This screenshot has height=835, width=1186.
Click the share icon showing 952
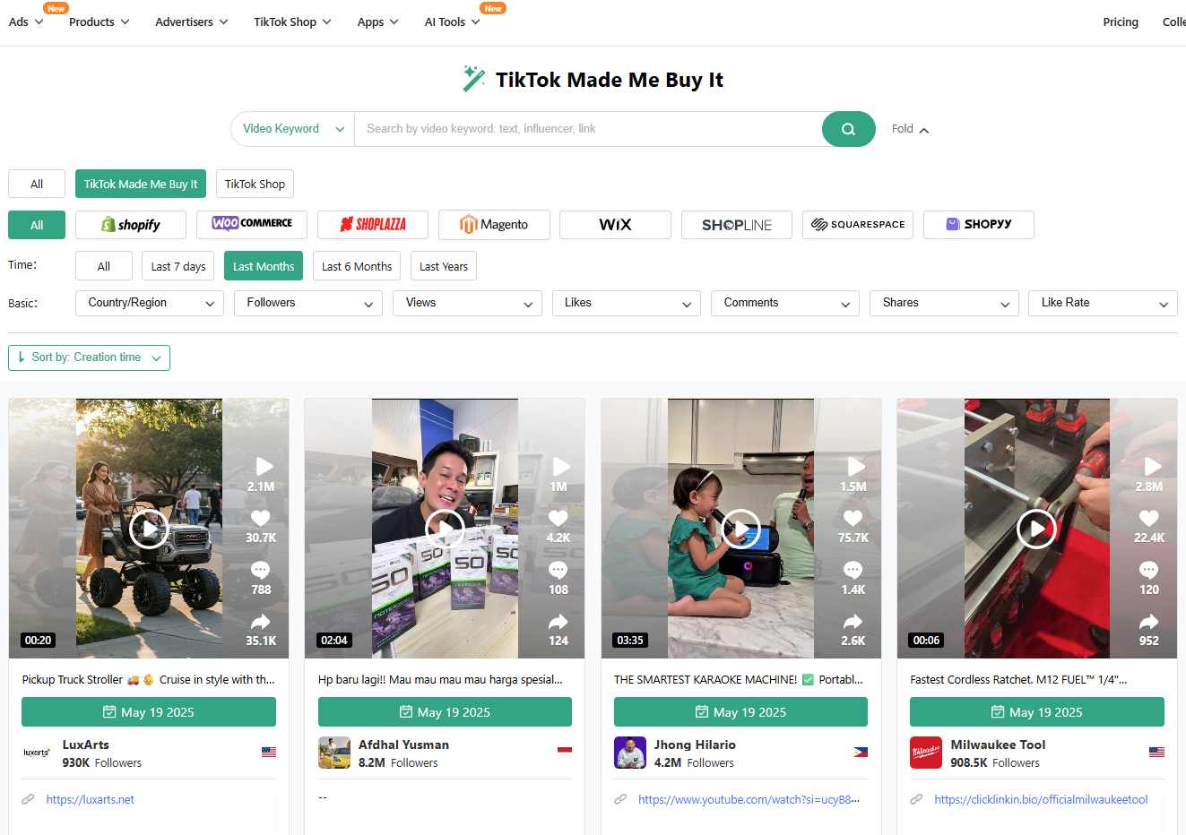click(1148, 621)
